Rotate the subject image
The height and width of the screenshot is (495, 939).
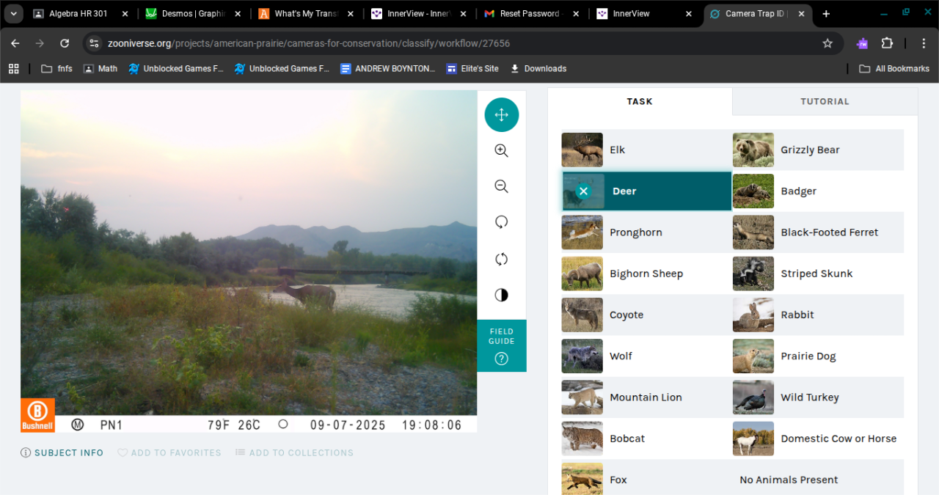501,222
